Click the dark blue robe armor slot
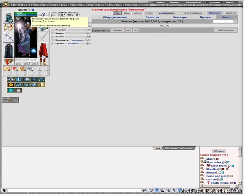The height and width of the screenshot is (195, 244). [9, 50]
